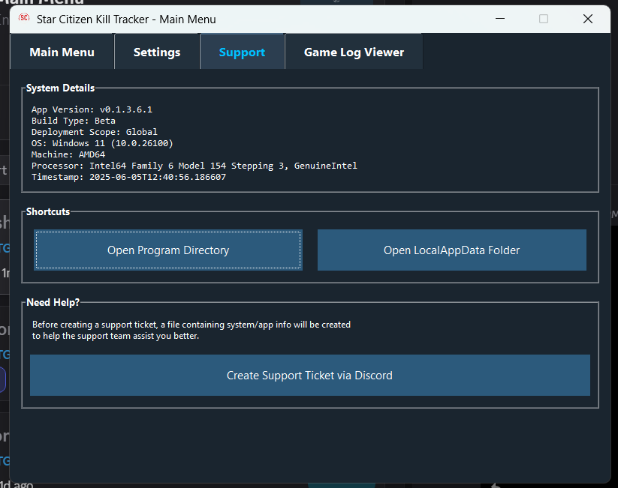Click Open Program Directory

pyautogui.click(x=167, y=250)
